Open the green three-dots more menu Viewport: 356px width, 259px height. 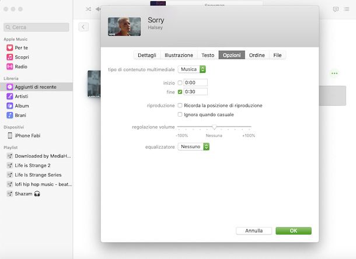point(334,73)
